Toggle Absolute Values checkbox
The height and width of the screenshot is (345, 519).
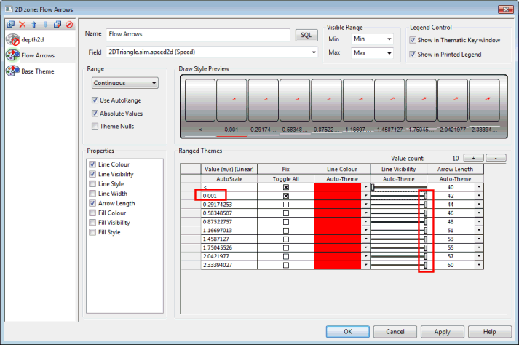click(x=95, y=114)
